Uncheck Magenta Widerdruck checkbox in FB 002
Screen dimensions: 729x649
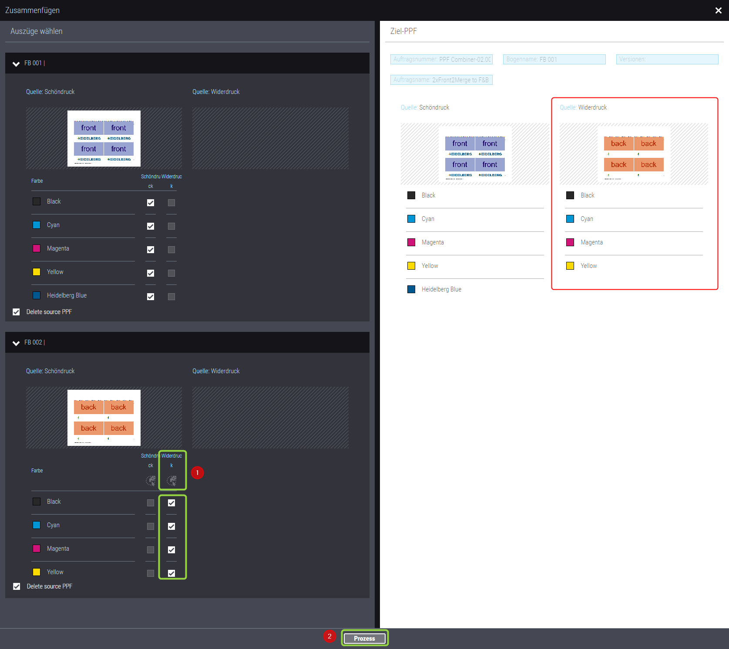tap(171, 550)
